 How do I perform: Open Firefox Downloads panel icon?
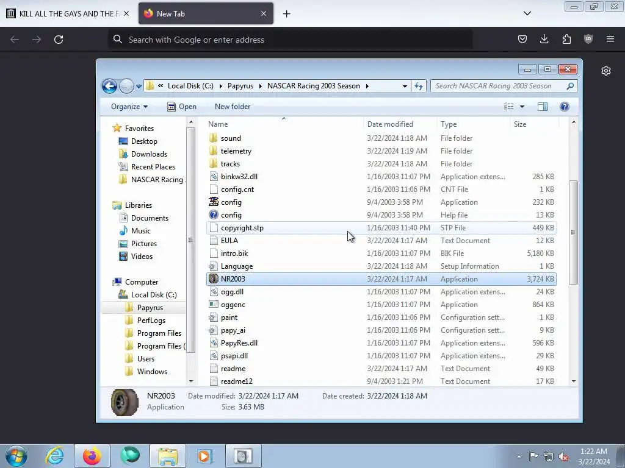(544, 39)
